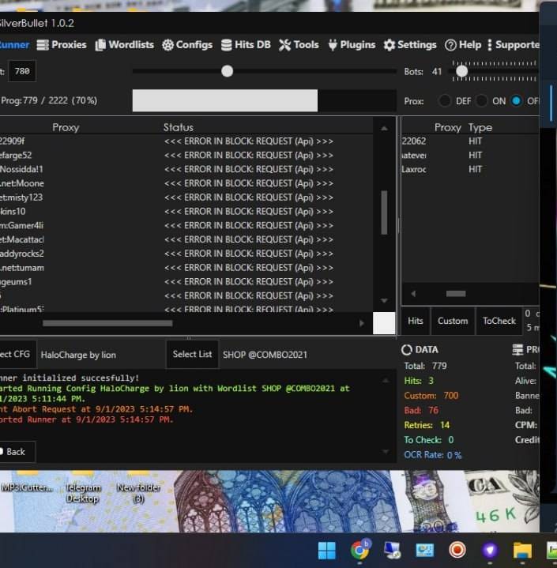
Task: Open the Hits DB section
Action: pyautogui.click(x=246, y=45)
